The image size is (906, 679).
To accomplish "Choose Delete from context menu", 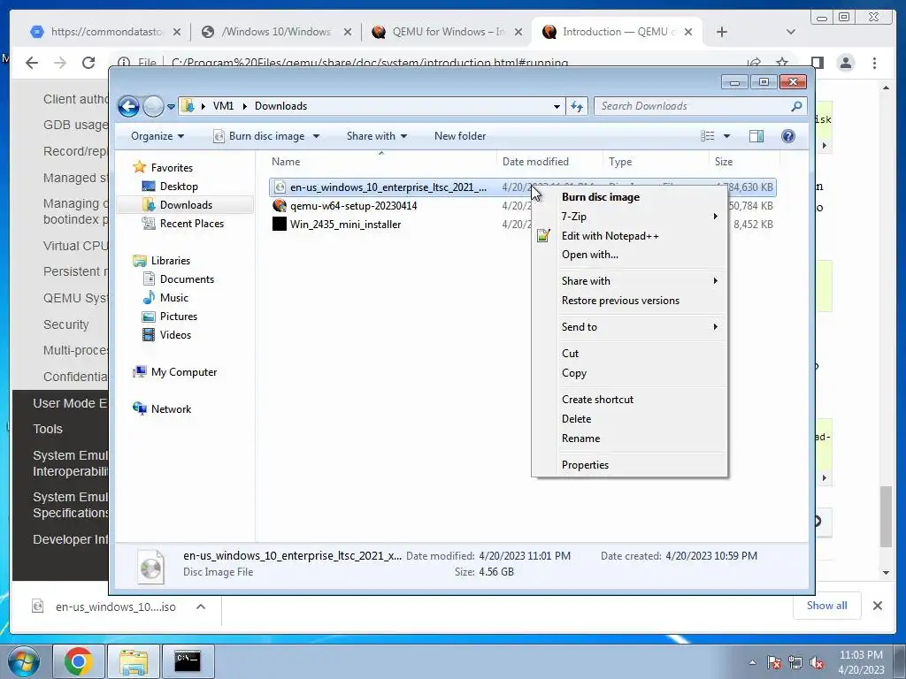I will click(x=576, y=419).
